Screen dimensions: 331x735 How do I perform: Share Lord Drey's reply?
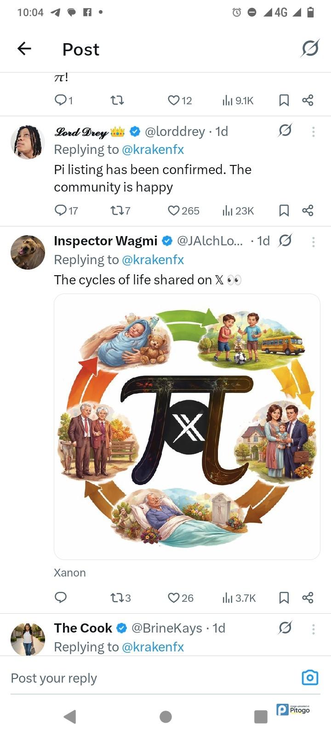point(308,210)
